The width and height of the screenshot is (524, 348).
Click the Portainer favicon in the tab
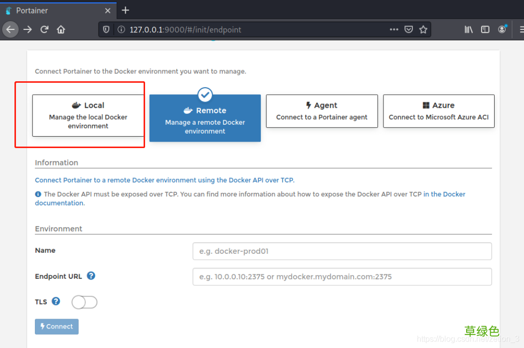pyautogui.click(x=7, y=10)
